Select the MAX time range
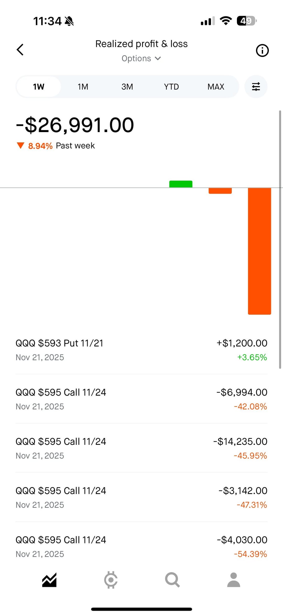 point(216,87)
